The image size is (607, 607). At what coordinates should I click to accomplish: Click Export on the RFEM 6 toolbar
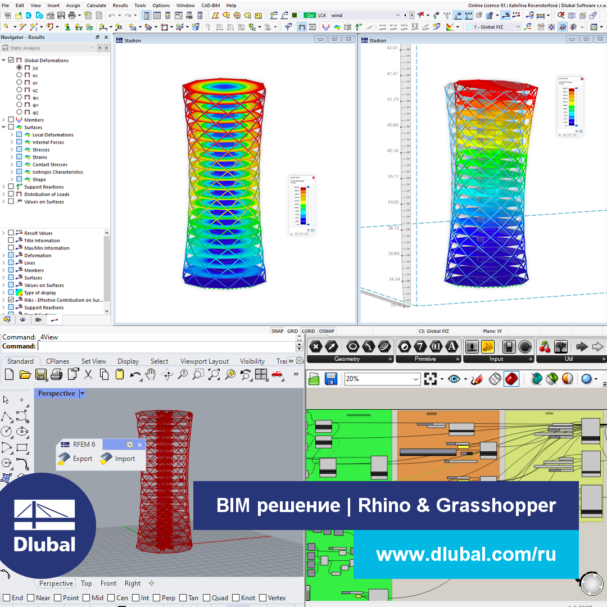click(x=80, y=459)
